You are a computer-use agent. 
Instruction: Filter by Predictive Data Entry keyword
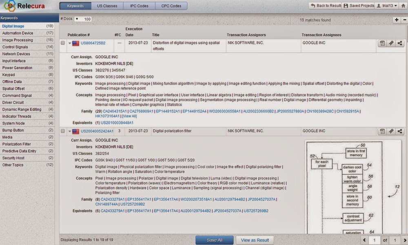(x=27, y=151)
